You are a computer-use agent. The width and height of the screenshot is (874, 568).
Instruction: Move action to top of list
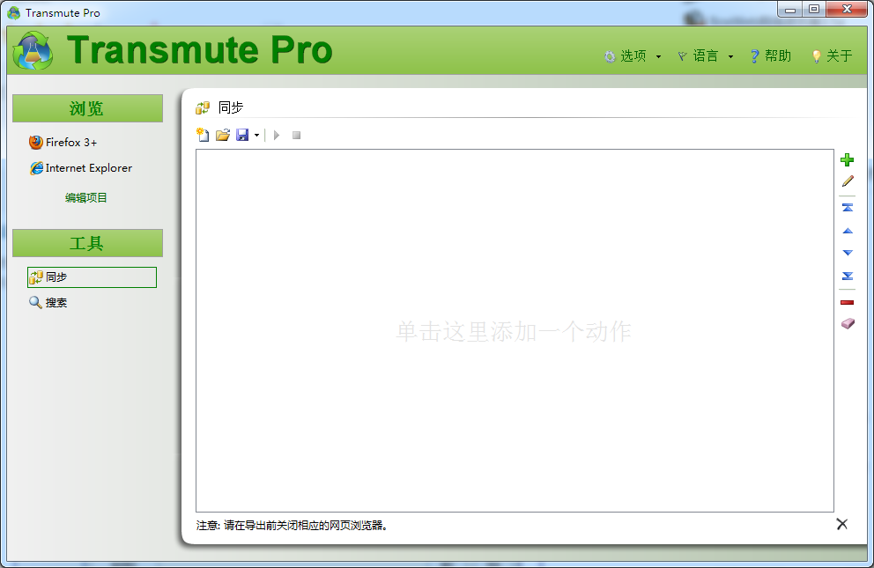[x=848, y=207]
